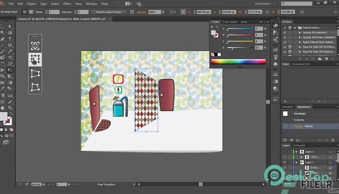Select the Zoom magnifier tool

tap(10, 108)
